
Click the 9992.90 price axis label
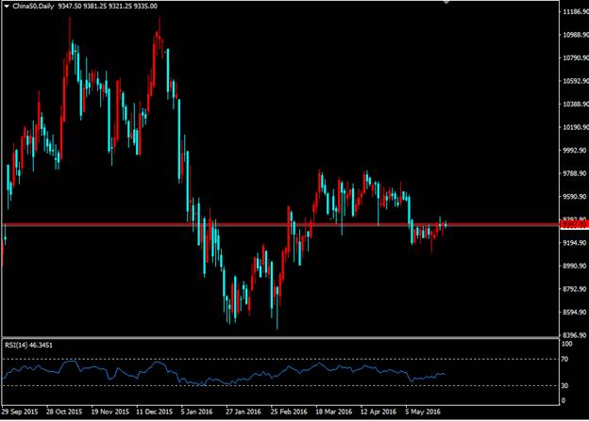click(x=575, y=151)
